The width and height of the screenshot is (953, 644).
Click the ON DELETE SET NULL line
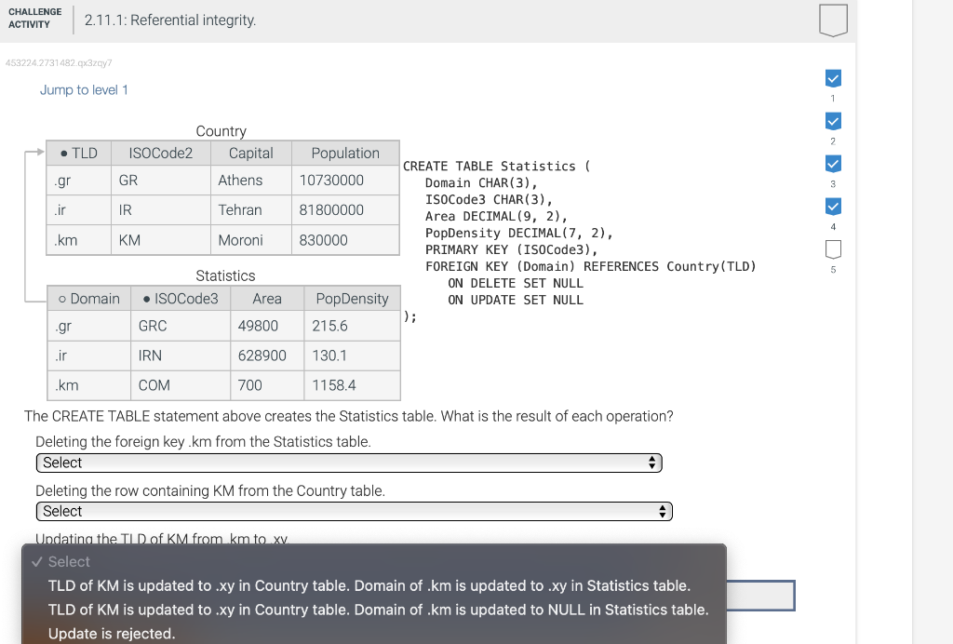click(x=516, y=283)
